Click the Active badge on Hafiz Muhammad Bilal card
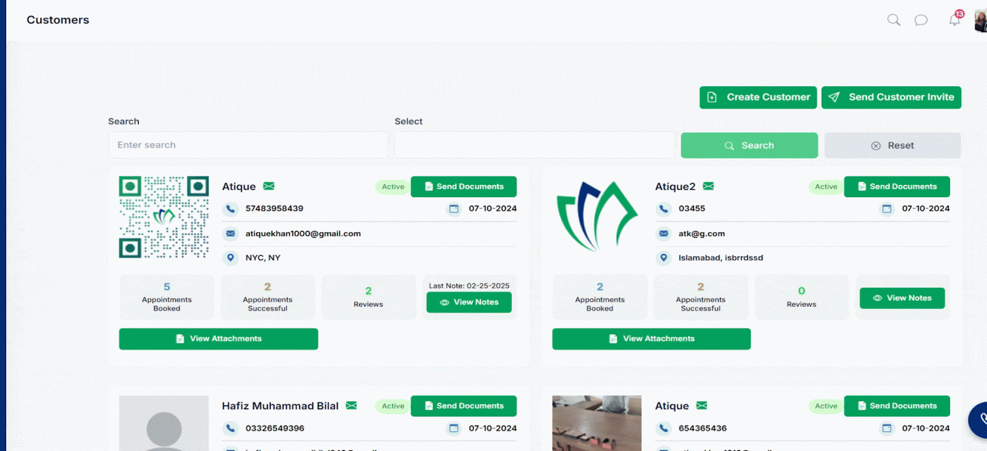 (393, 406)
